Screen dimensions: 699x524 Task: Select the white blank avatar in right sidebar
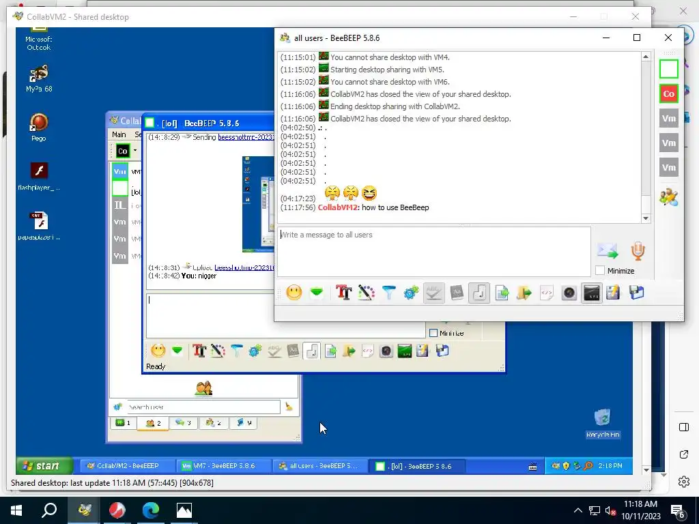coord(669,69)
